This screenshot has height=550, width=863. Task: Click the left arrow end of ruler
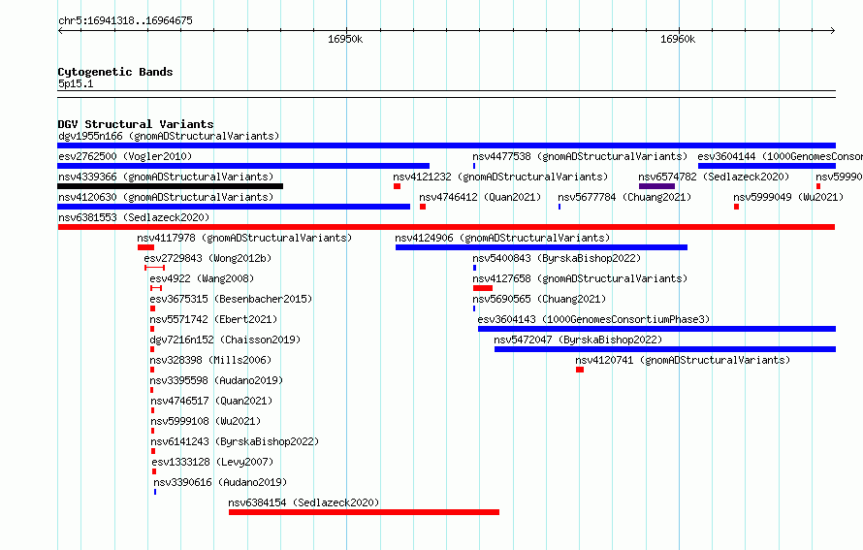point(60,30)
